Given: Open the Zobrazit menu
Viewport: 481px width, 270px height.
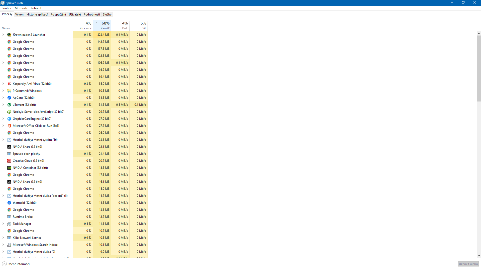Looking at the screenshot, I should [36, 8].
